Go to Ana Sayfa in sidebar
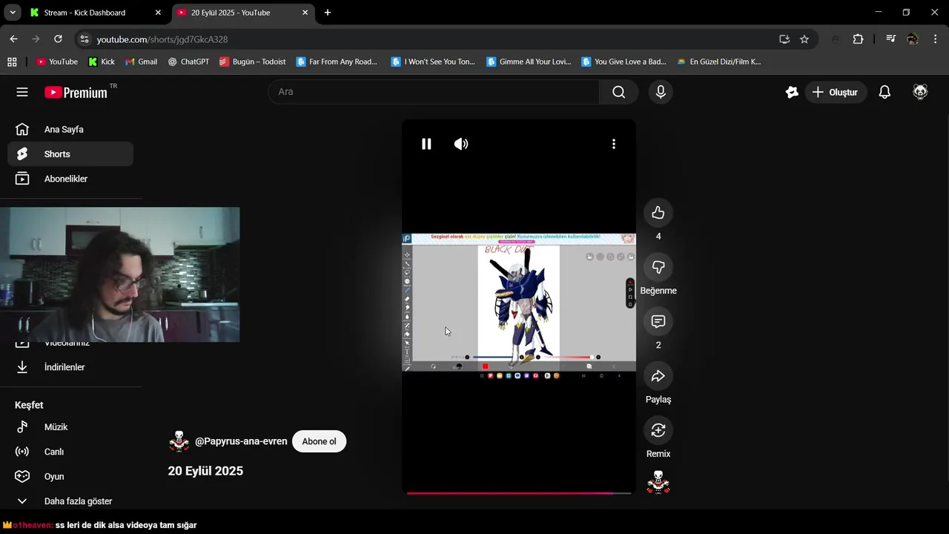This screenshot has height=534, width=949. pyautogui.click(x=70, y=129)
